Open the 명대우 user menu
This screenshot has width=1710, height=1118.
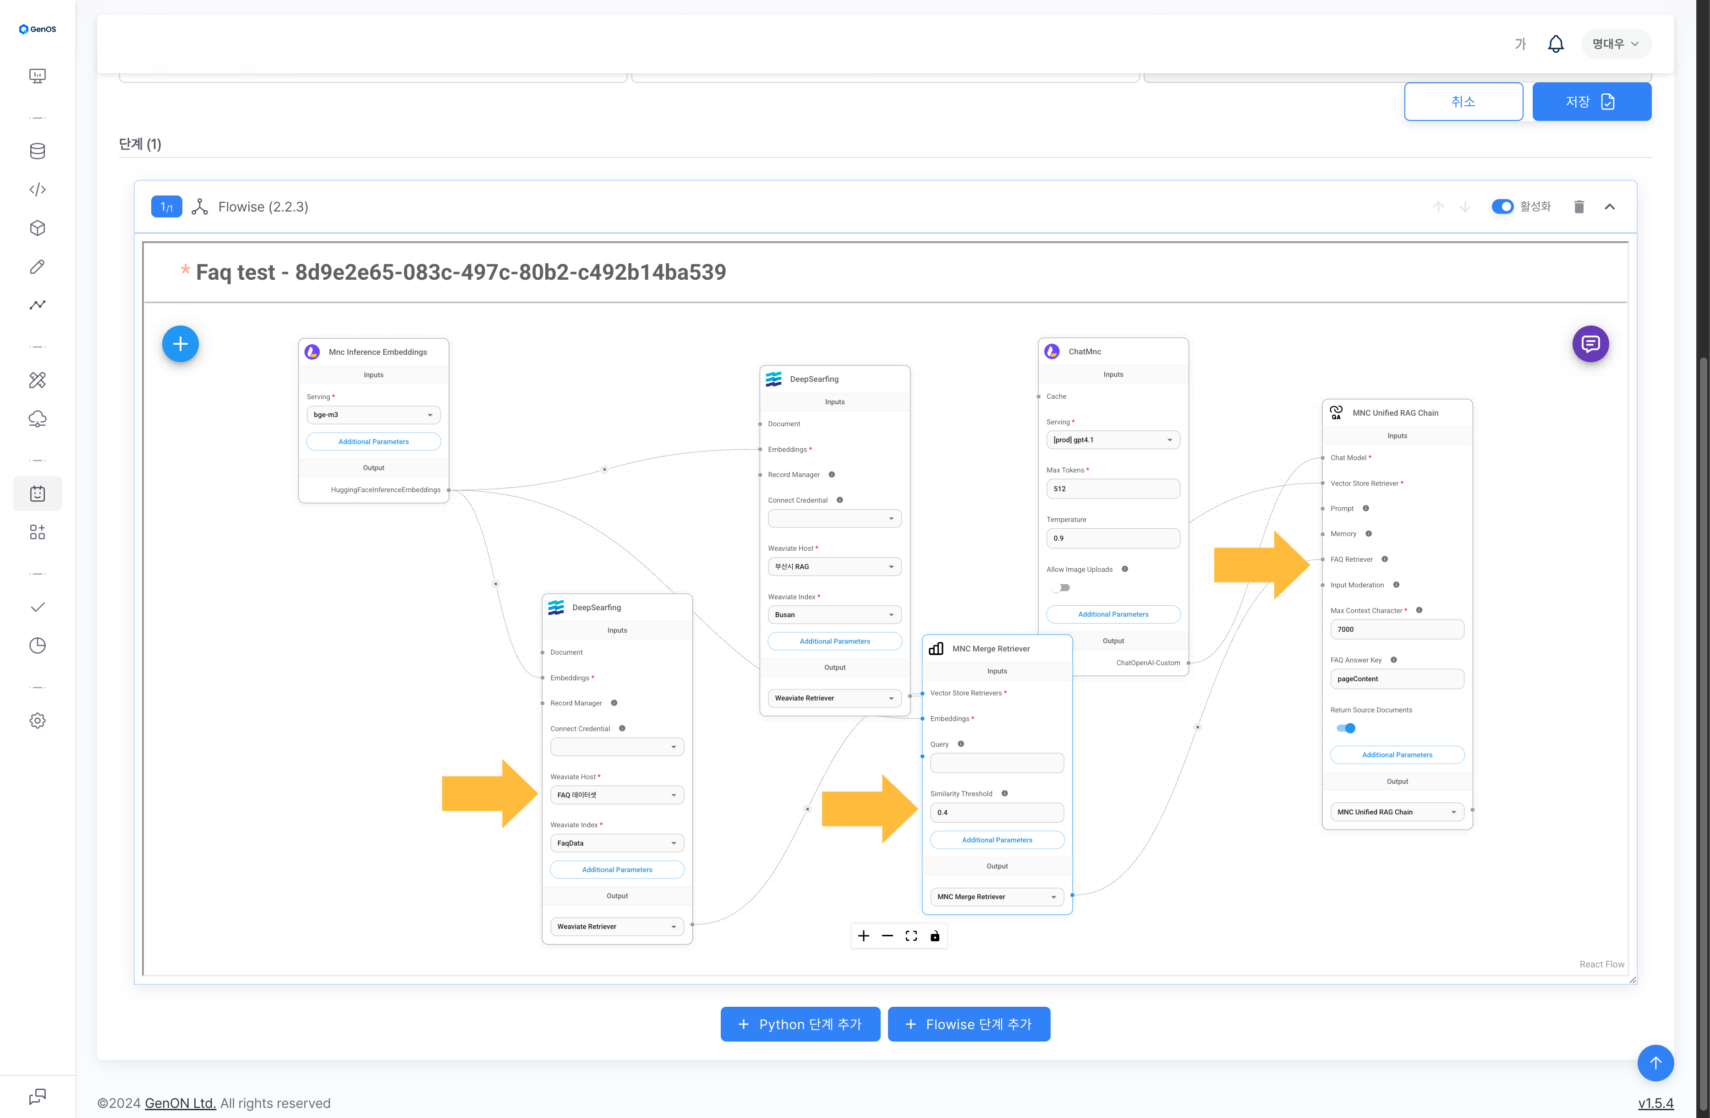tap(1616, 44)
